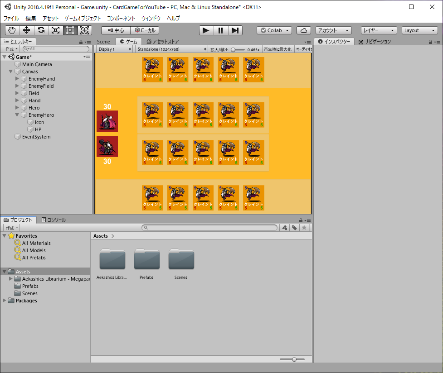Open the ヘルプ menu
The width and height of the screenshot is (443, 373).
click(173, 19)
